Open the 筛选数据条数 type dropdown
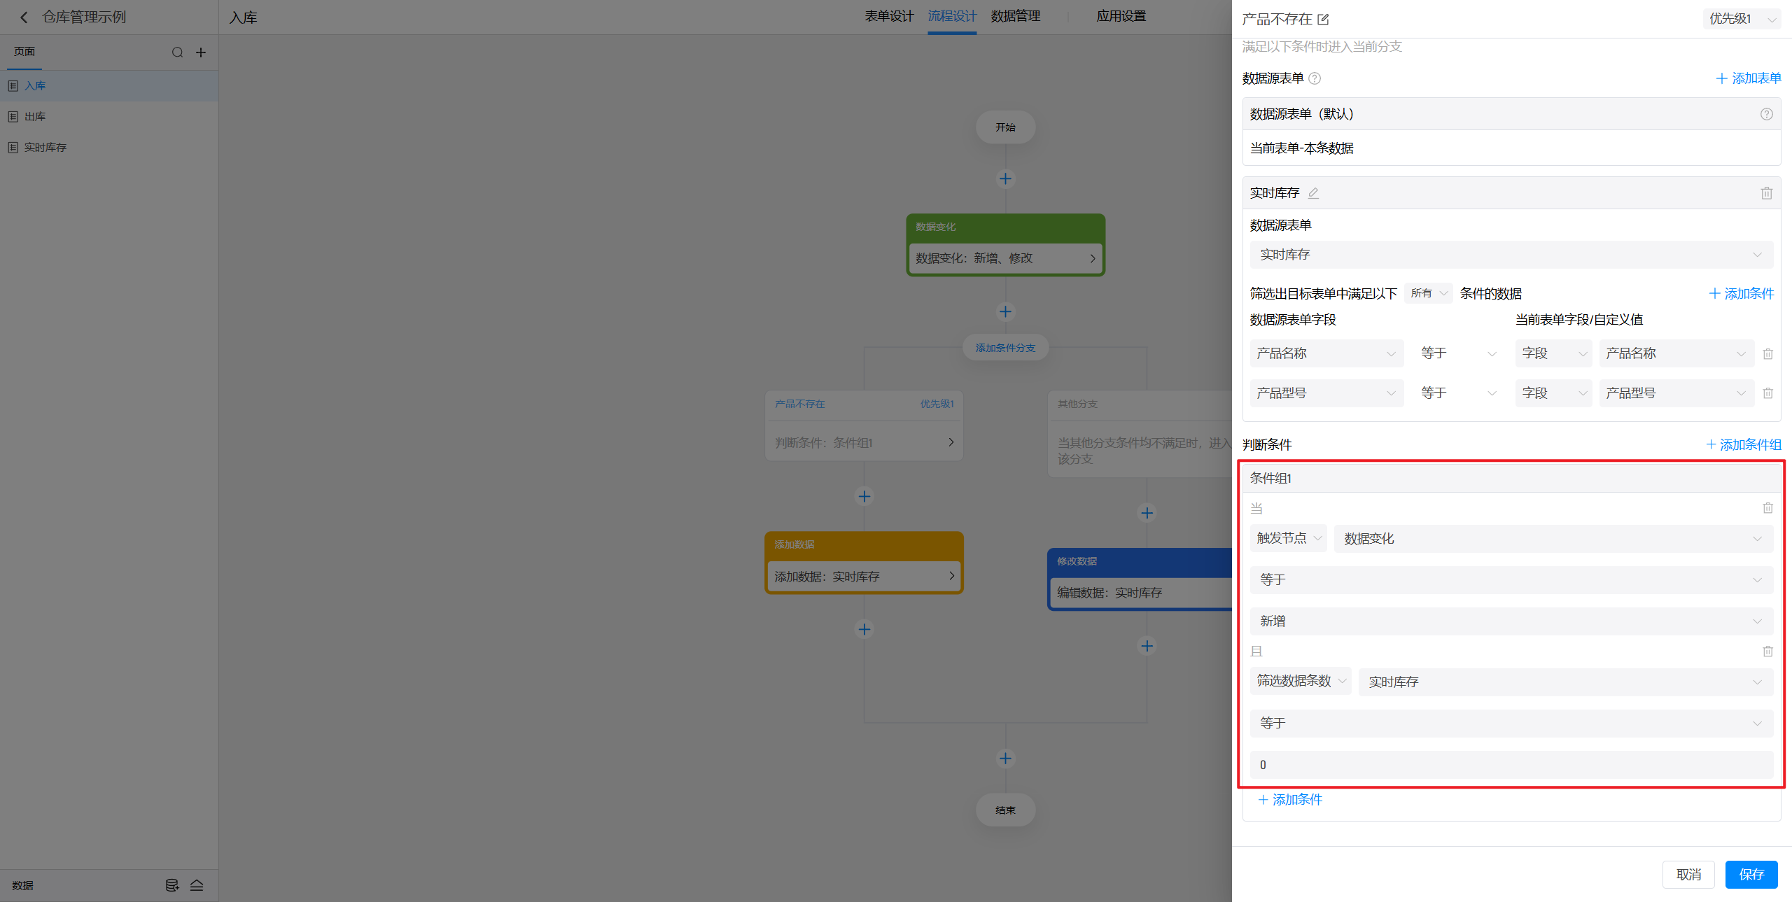 click(1300, 681)
